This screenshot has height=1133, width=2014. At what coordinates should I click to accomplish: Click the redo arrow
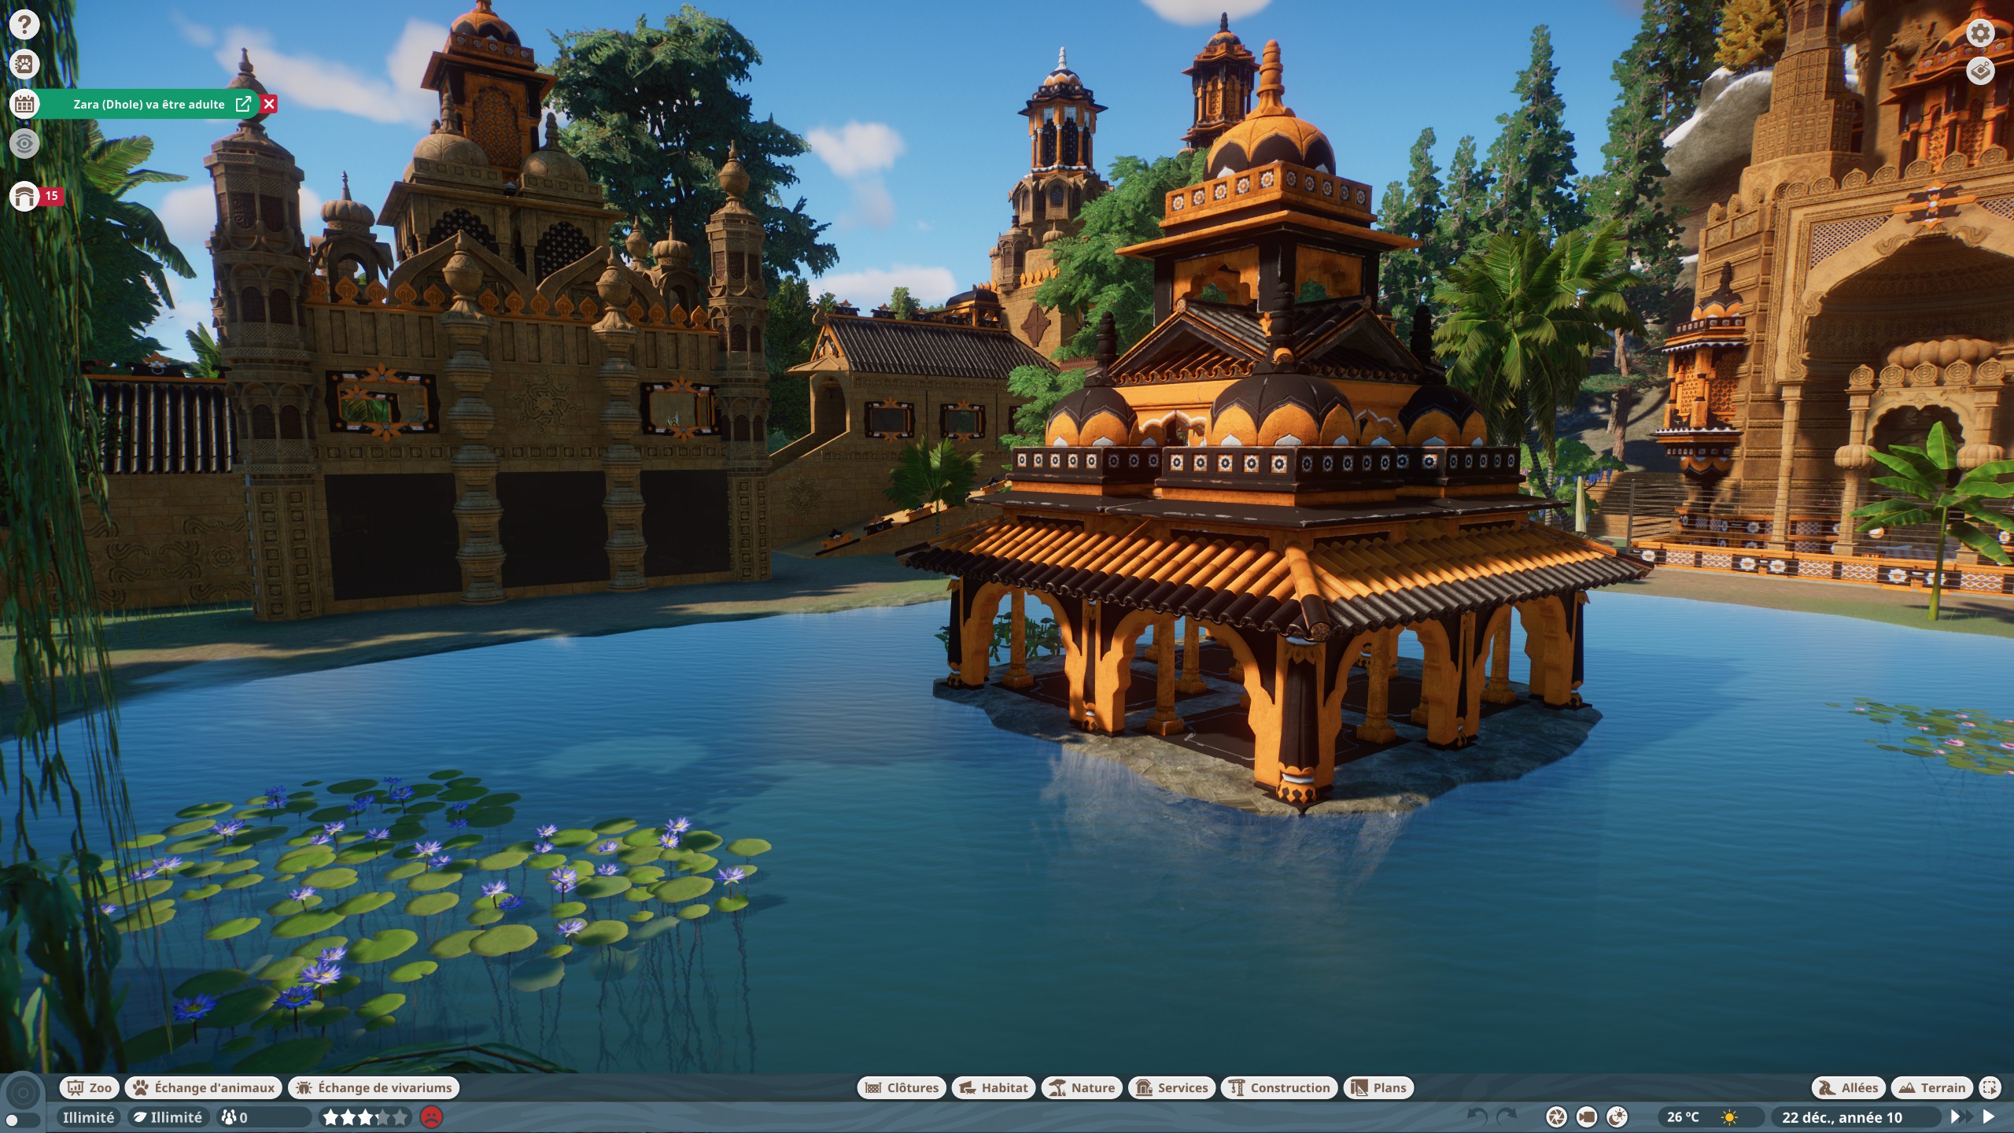tap(1506, 1116)
